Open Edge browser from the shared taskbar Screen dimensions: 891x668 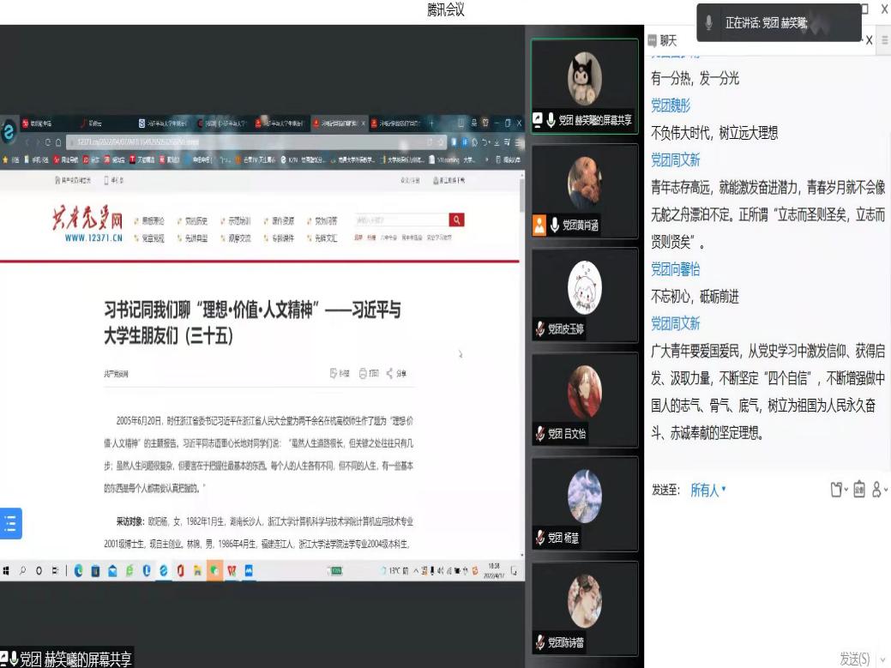[78, 571]
